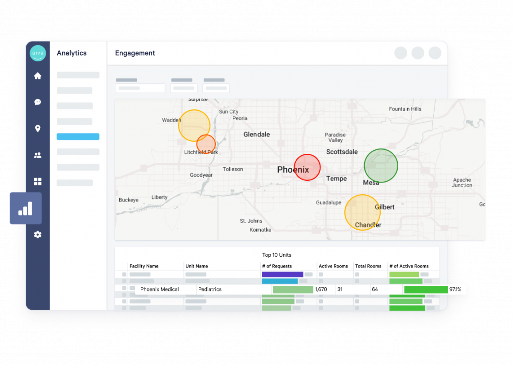The image size is (513, 367).
Task: Open the Settings gear icon
Action: pos(37,235)
